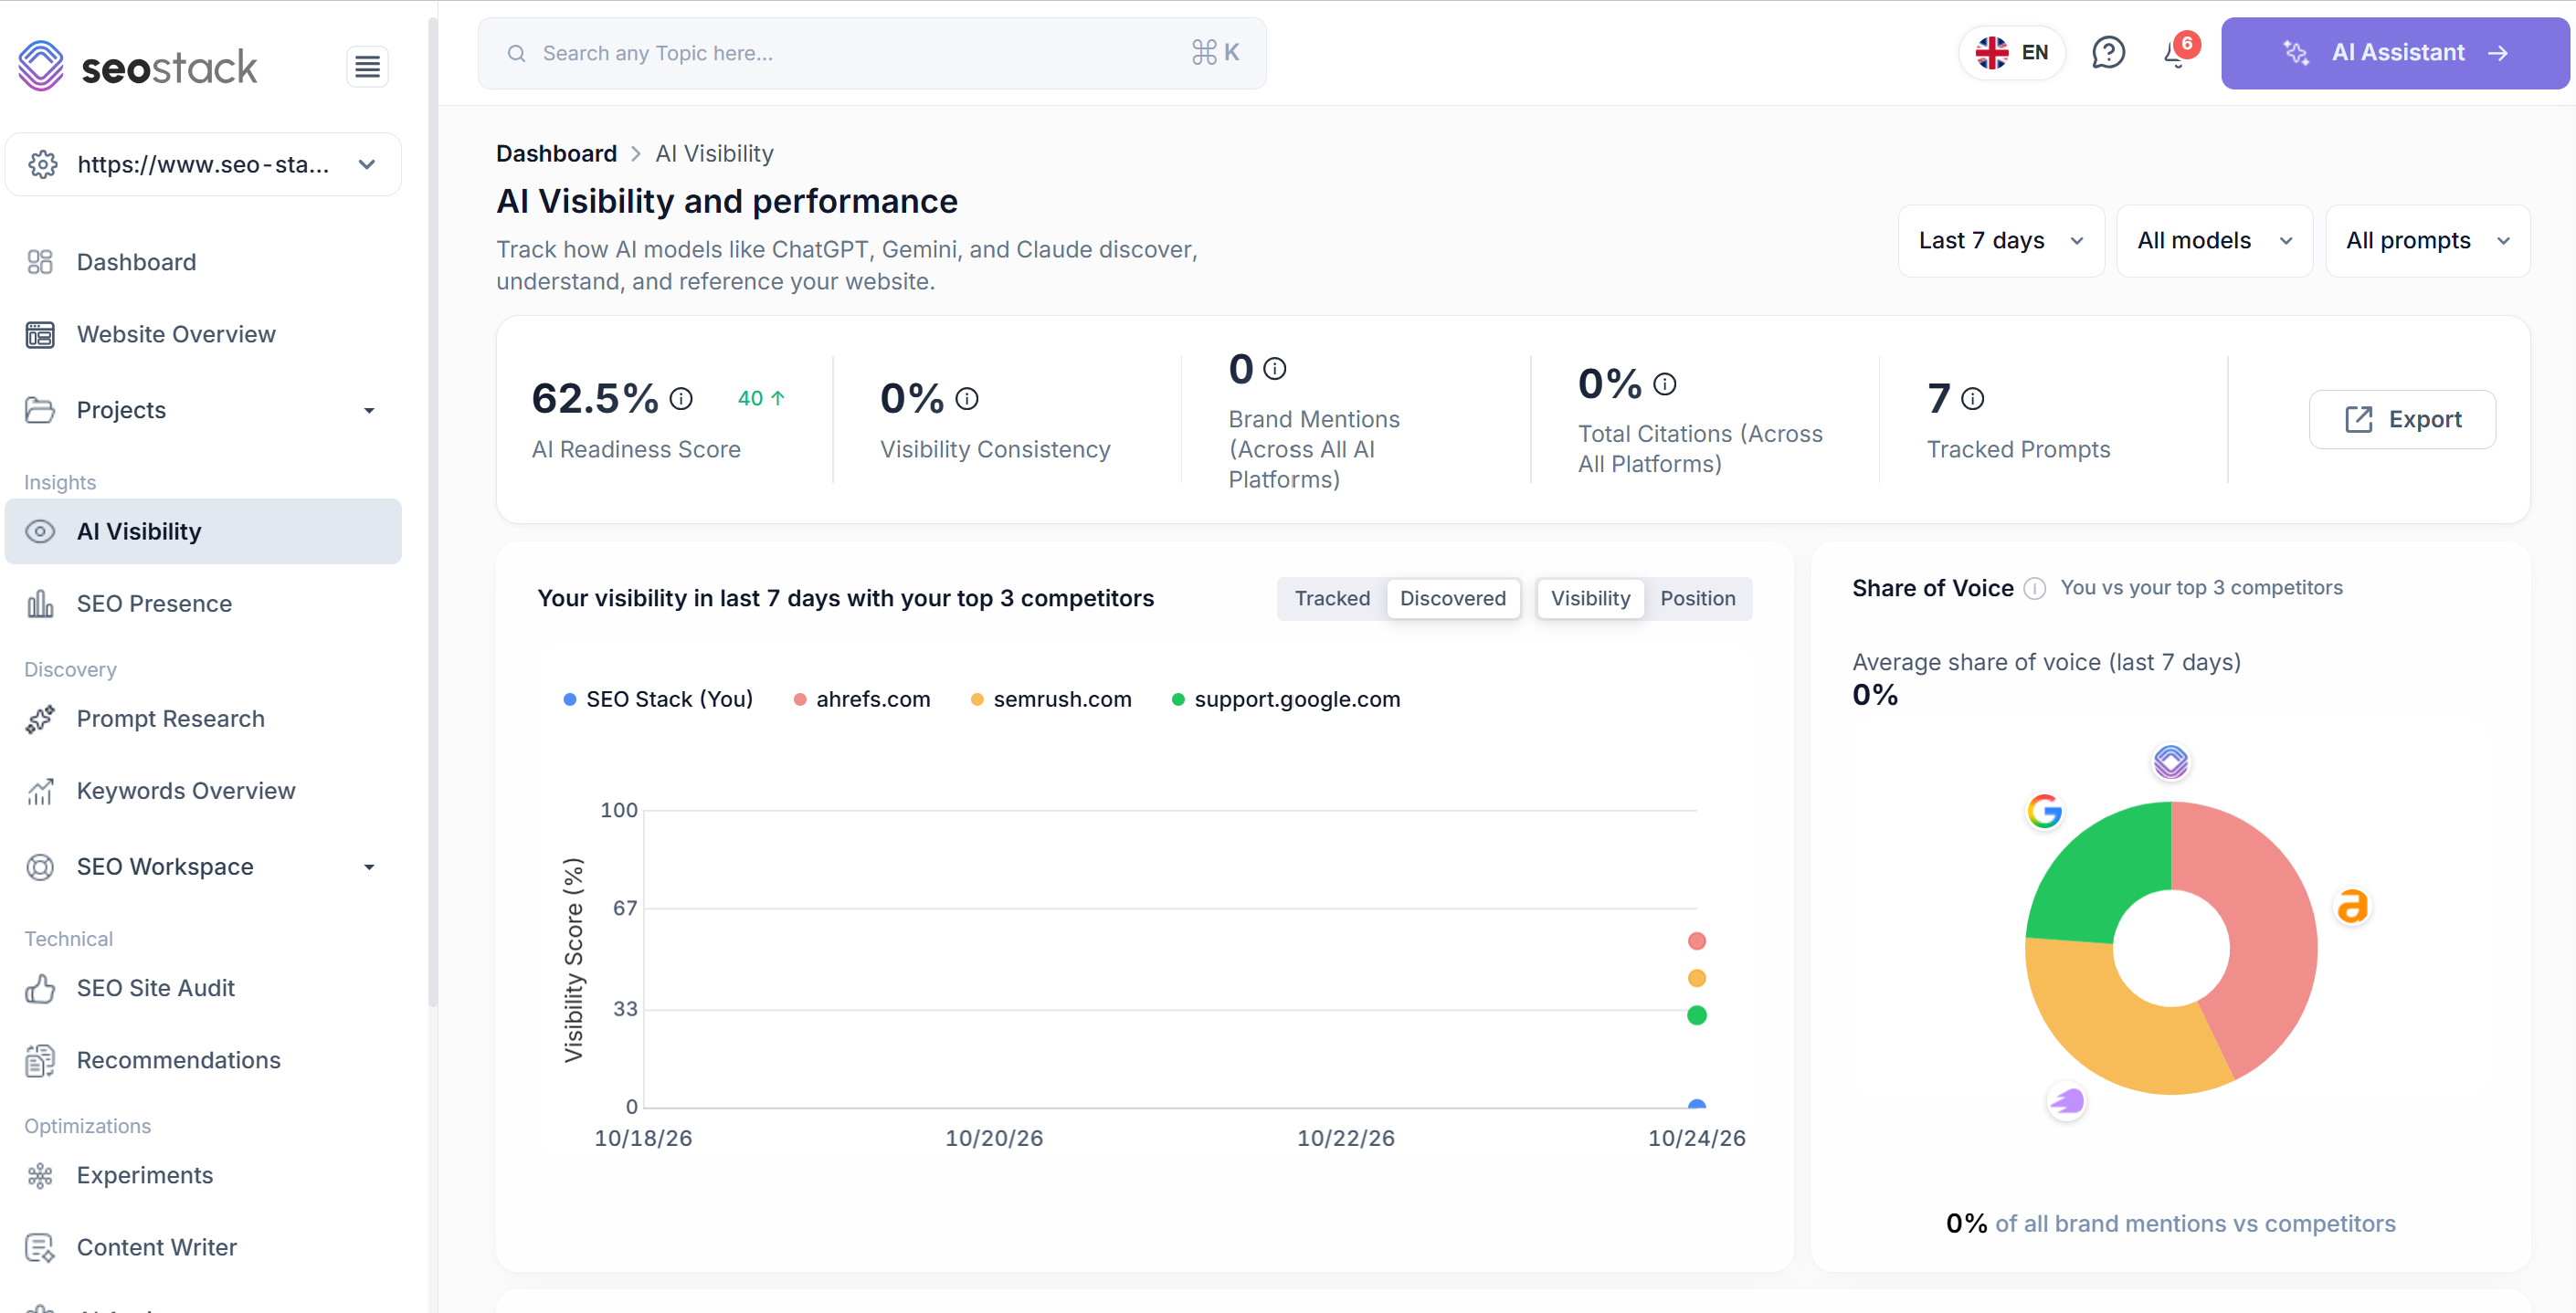The height and width of the screenshot is (1313, 2576).
Task: Toggle ahrefs.com legend series
Action: point(861,699)
